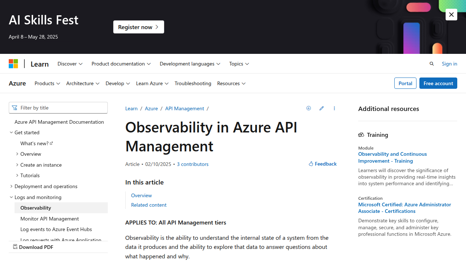Viewport: 466px width, 262px height.
Task: Expand the Learn Azure menu
Action: point(152,83)
